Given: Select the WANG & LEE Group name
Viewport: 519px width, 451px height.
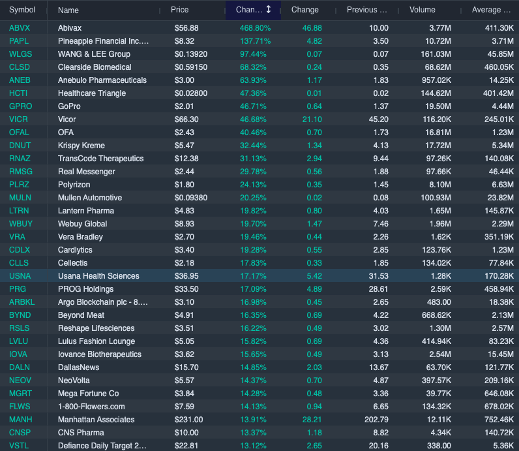Looking at the screenshot, I should pyautogui.click(x=94, y=54).
